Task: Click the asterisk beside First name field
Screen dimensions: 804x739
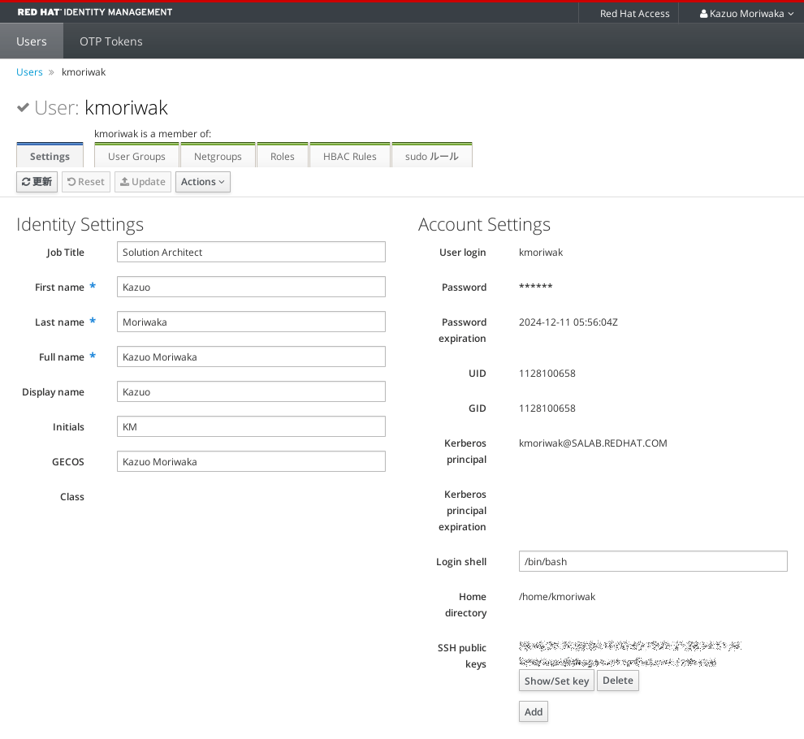Action: pyautogui.click(x=92, y=284)
